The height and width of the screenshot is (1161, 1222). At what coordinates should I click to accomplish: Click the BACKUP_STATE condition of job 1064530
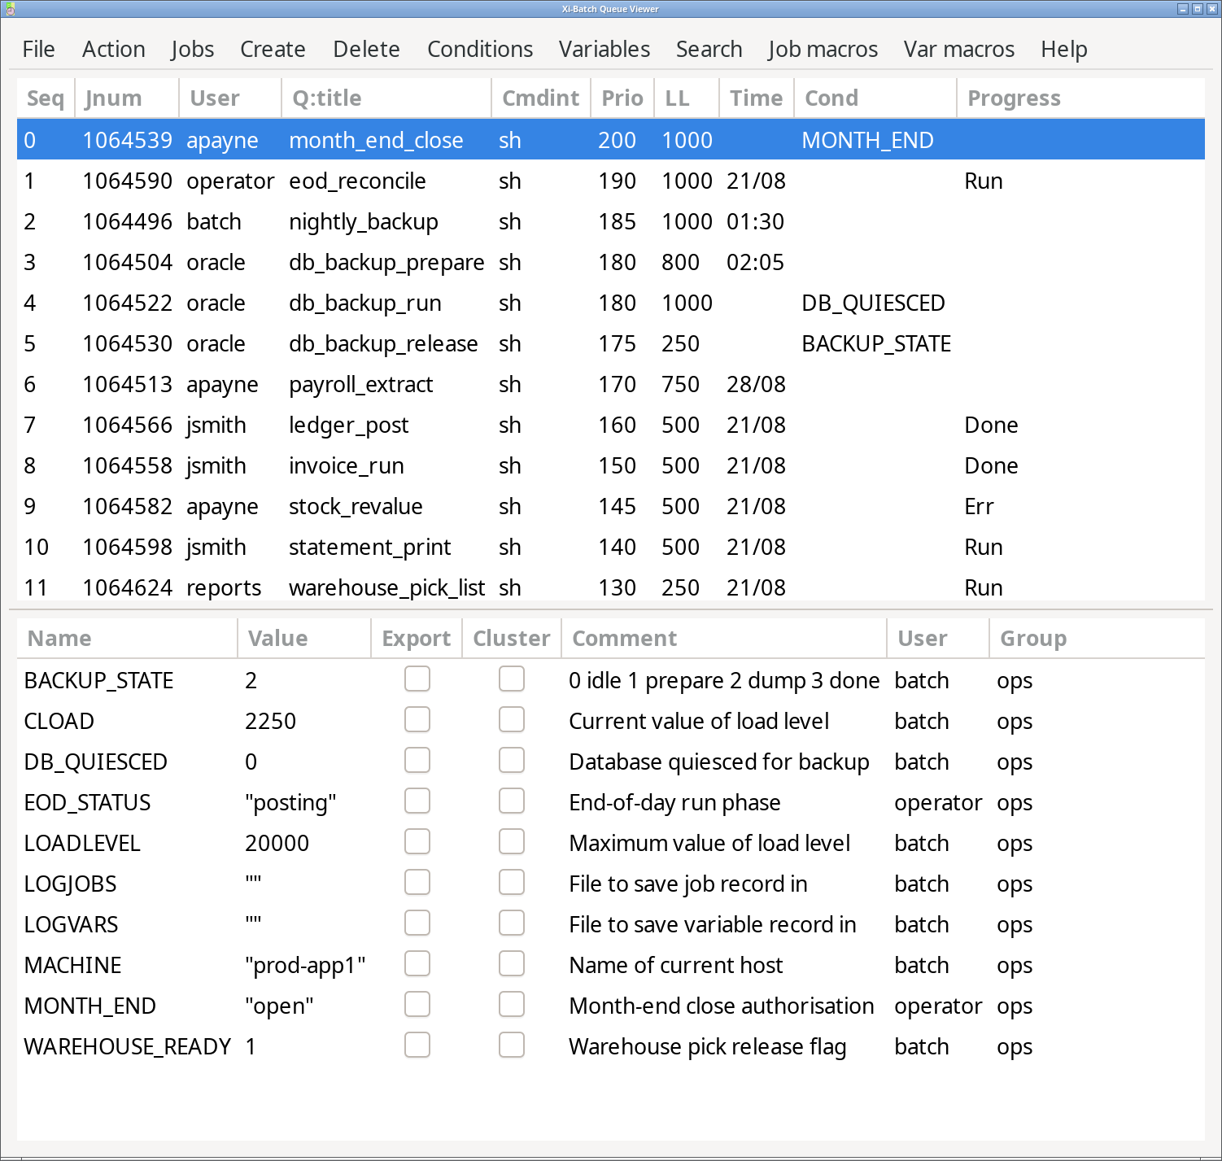[x=876, y=343]
